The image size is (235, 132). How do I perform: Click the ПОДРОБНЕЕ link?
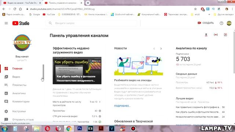pyautogui.click(x=122, y=106)
